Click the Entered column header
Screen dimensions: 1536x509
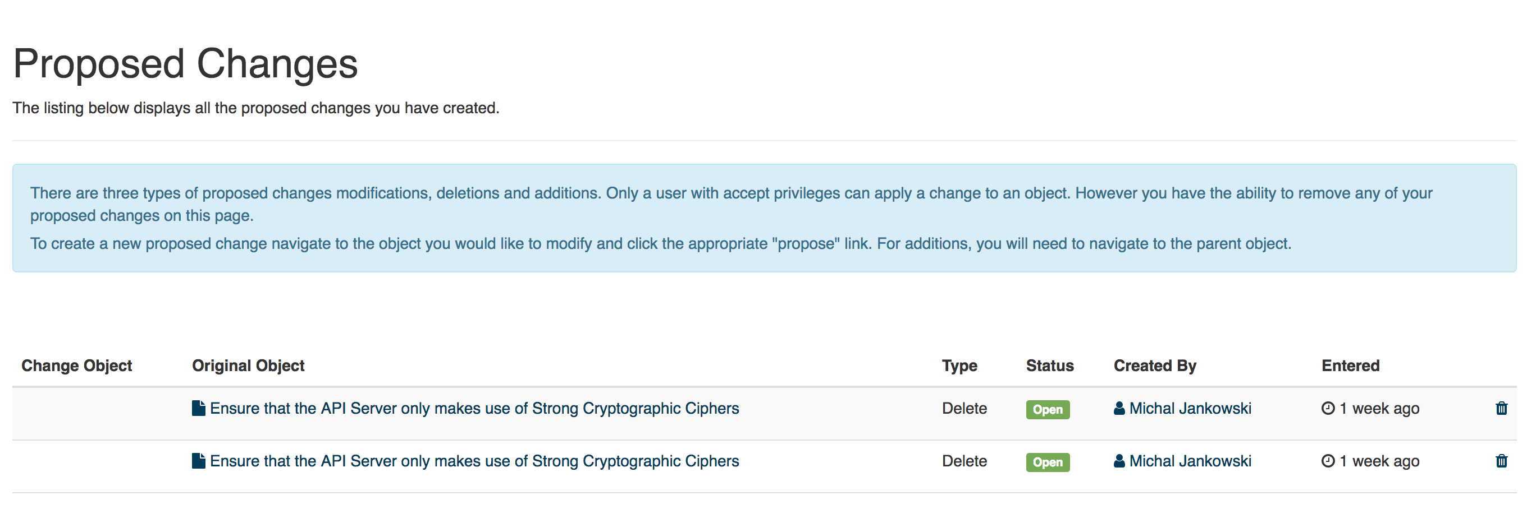(1351, 365)
